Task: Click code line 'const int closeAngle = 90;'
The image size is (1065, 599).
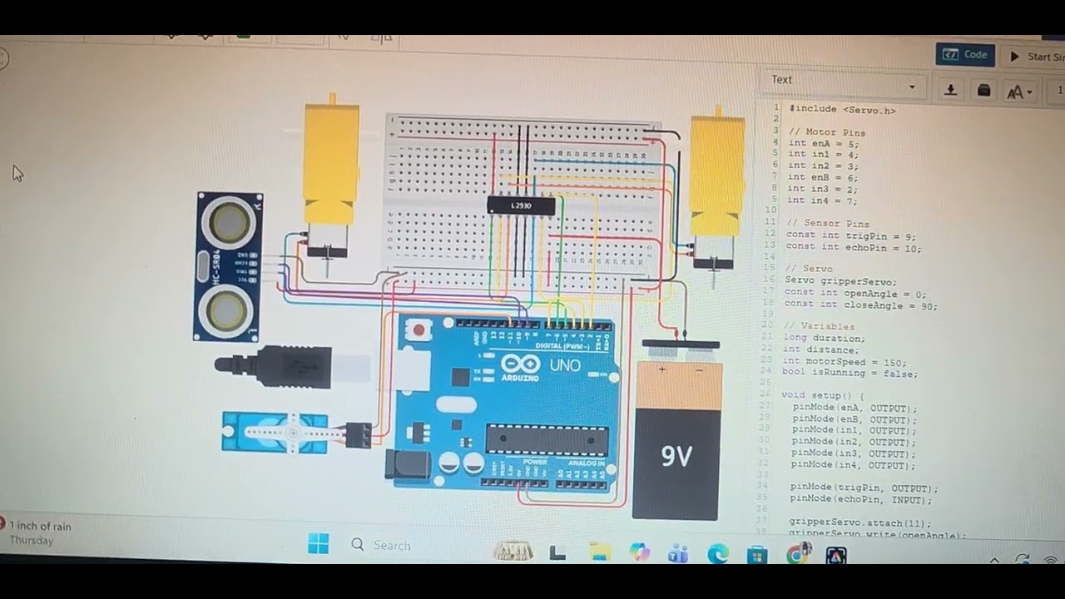Action: point(861,305)
